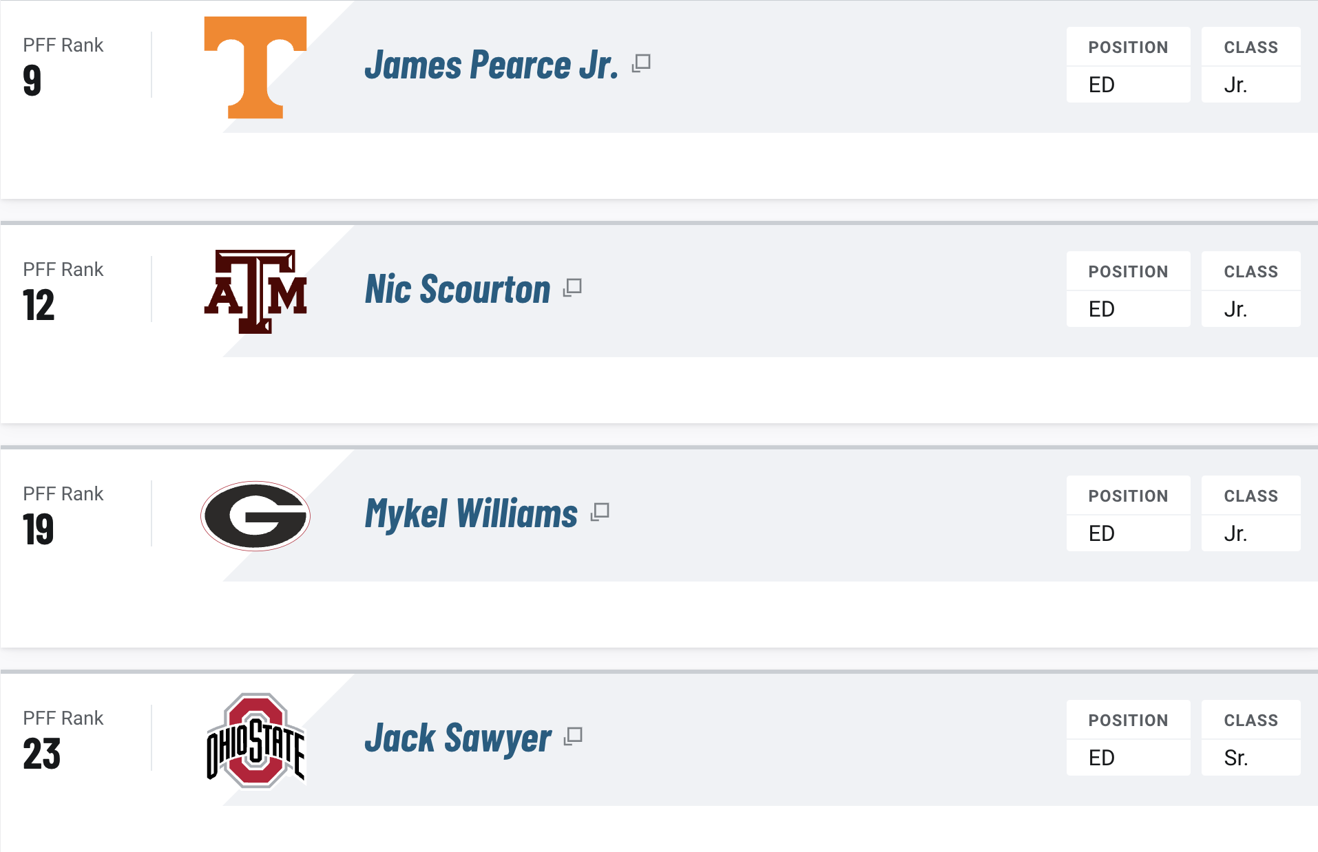Open Nic Scourton external link icon
Image resolution: width=1318 pixels, height=852 pixels.
(572, 288)
